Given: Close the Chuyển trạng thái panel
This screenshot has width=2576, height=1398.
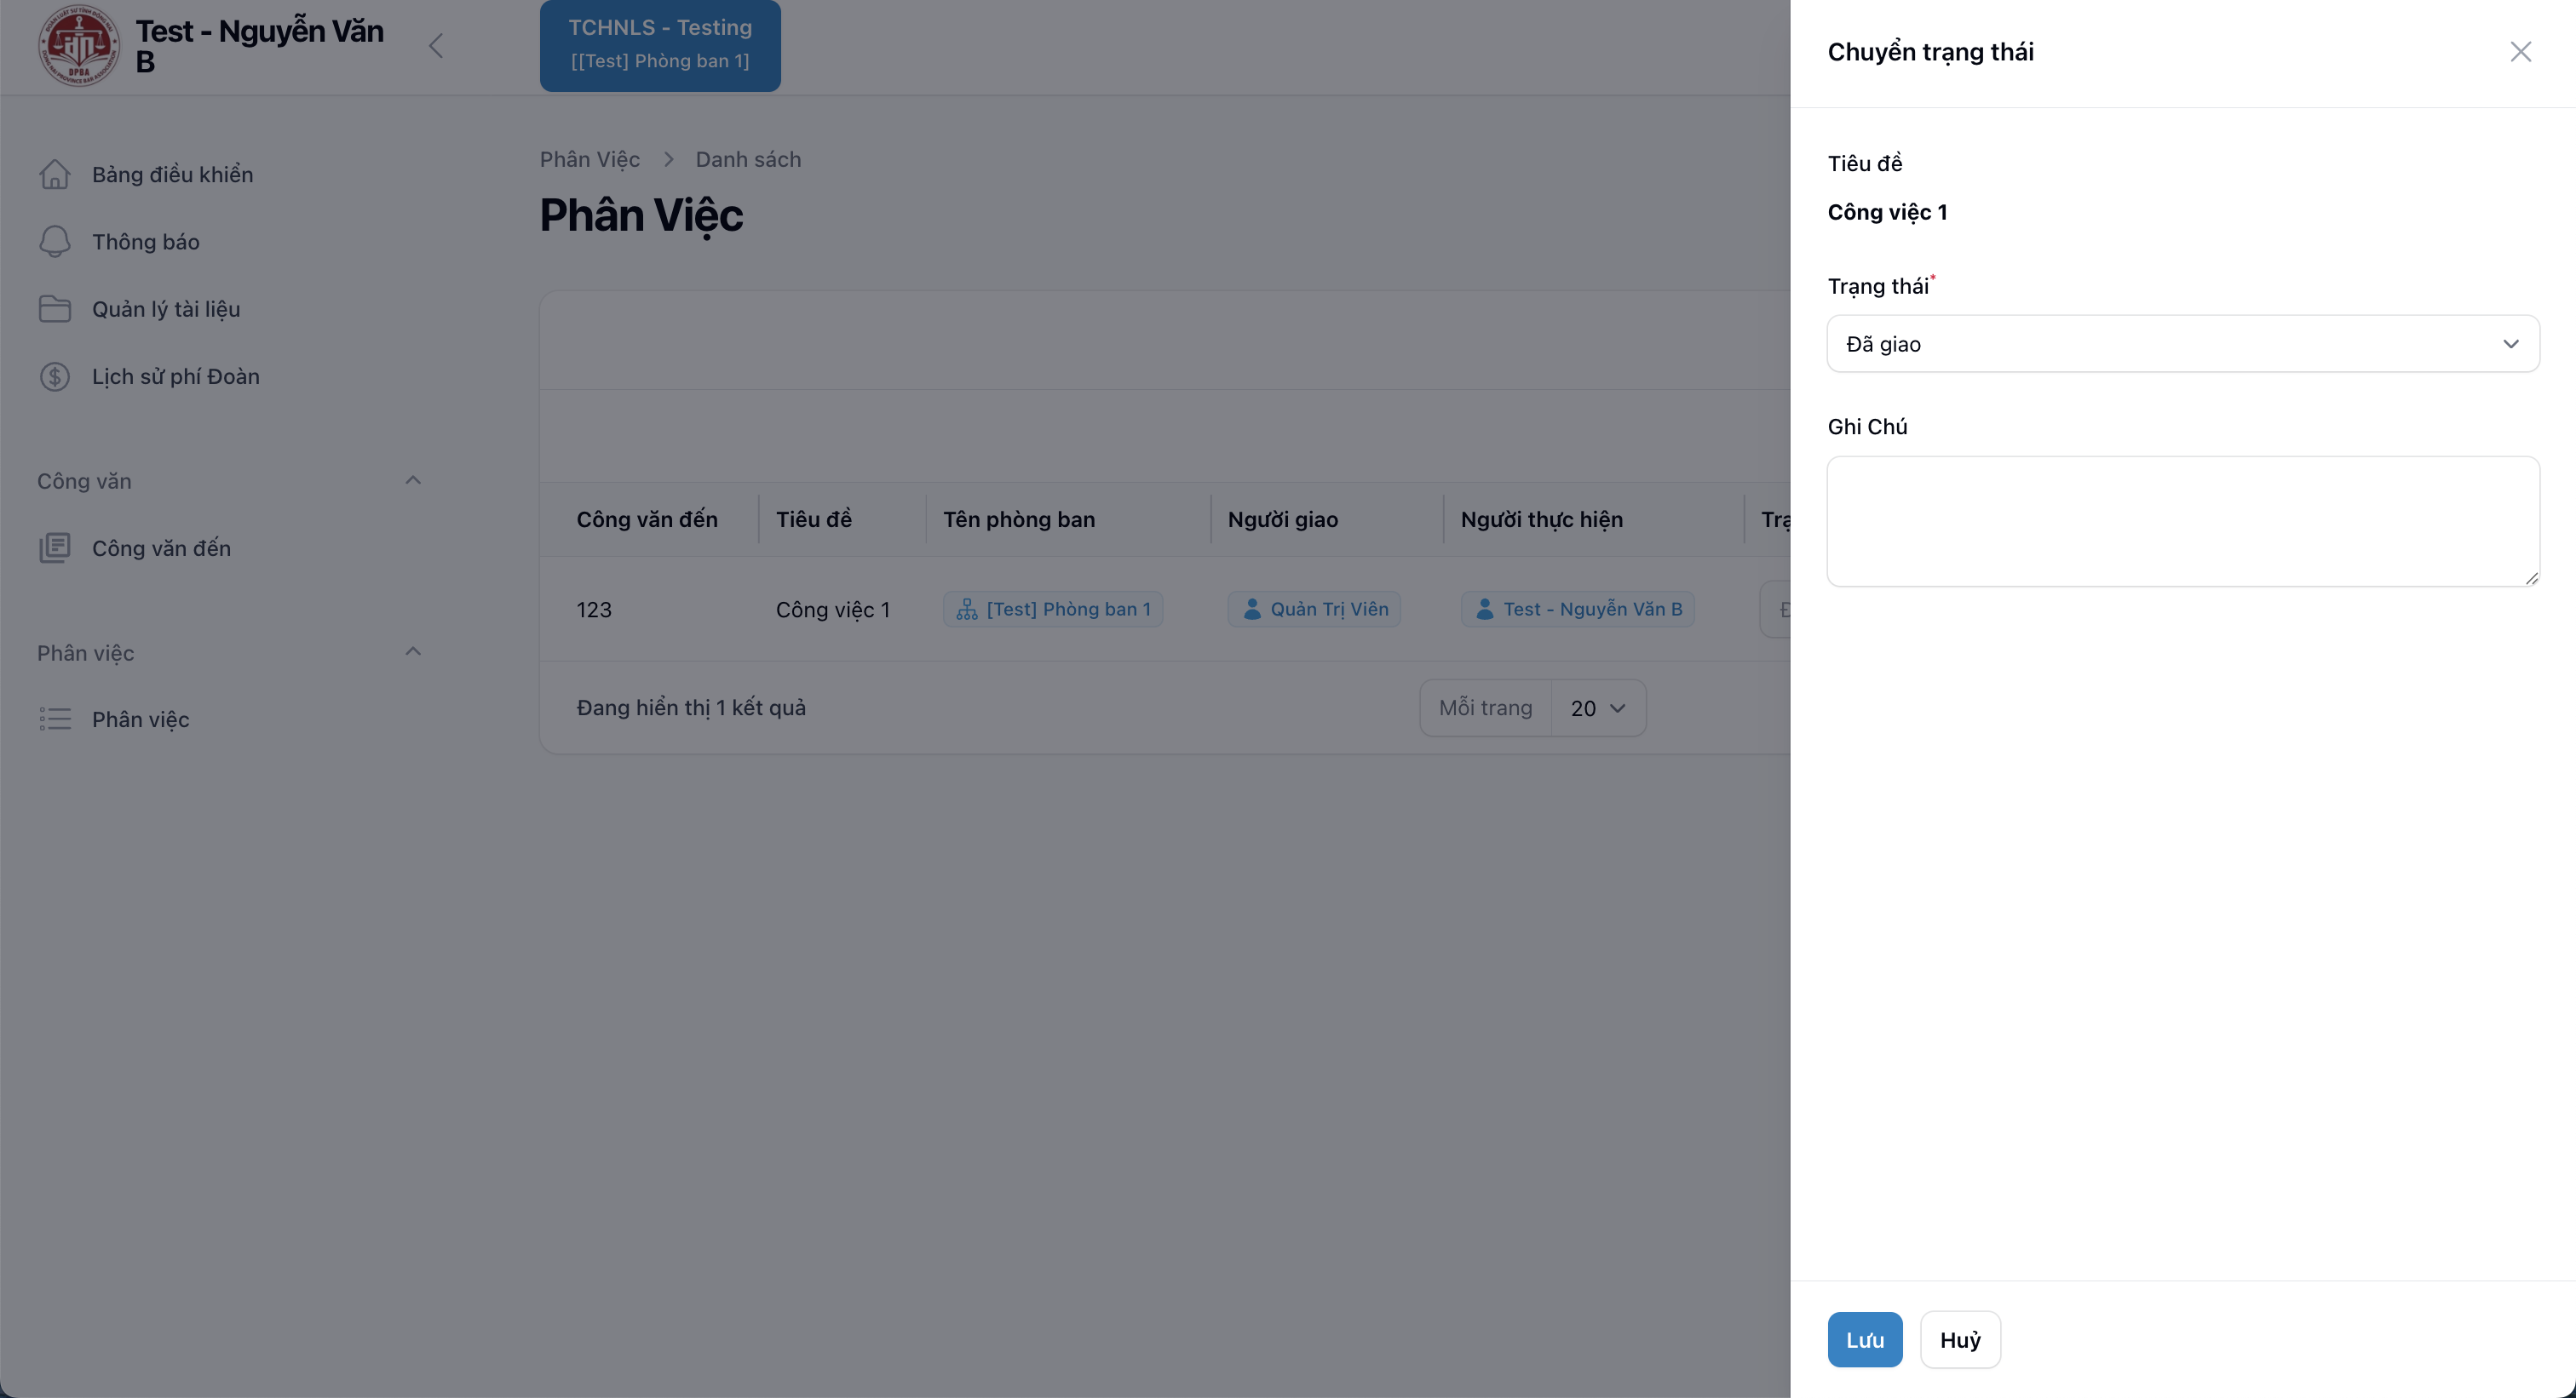Looking at the screenshot, I should click(2520, 52).
